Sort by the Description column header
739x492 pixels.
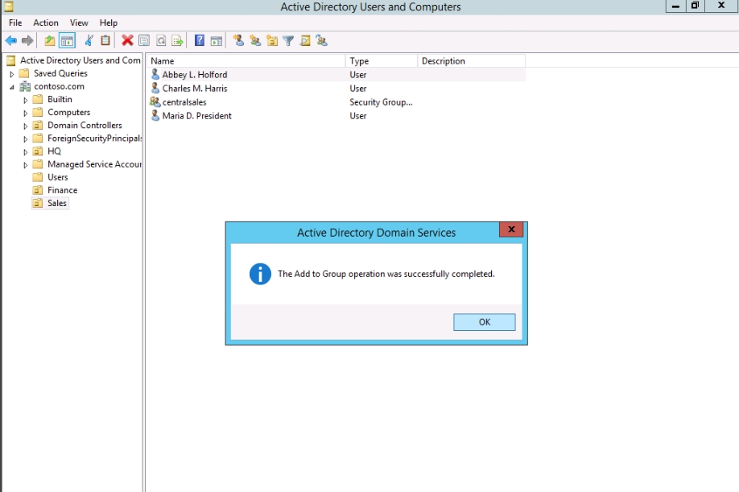(x=471, y=60)
